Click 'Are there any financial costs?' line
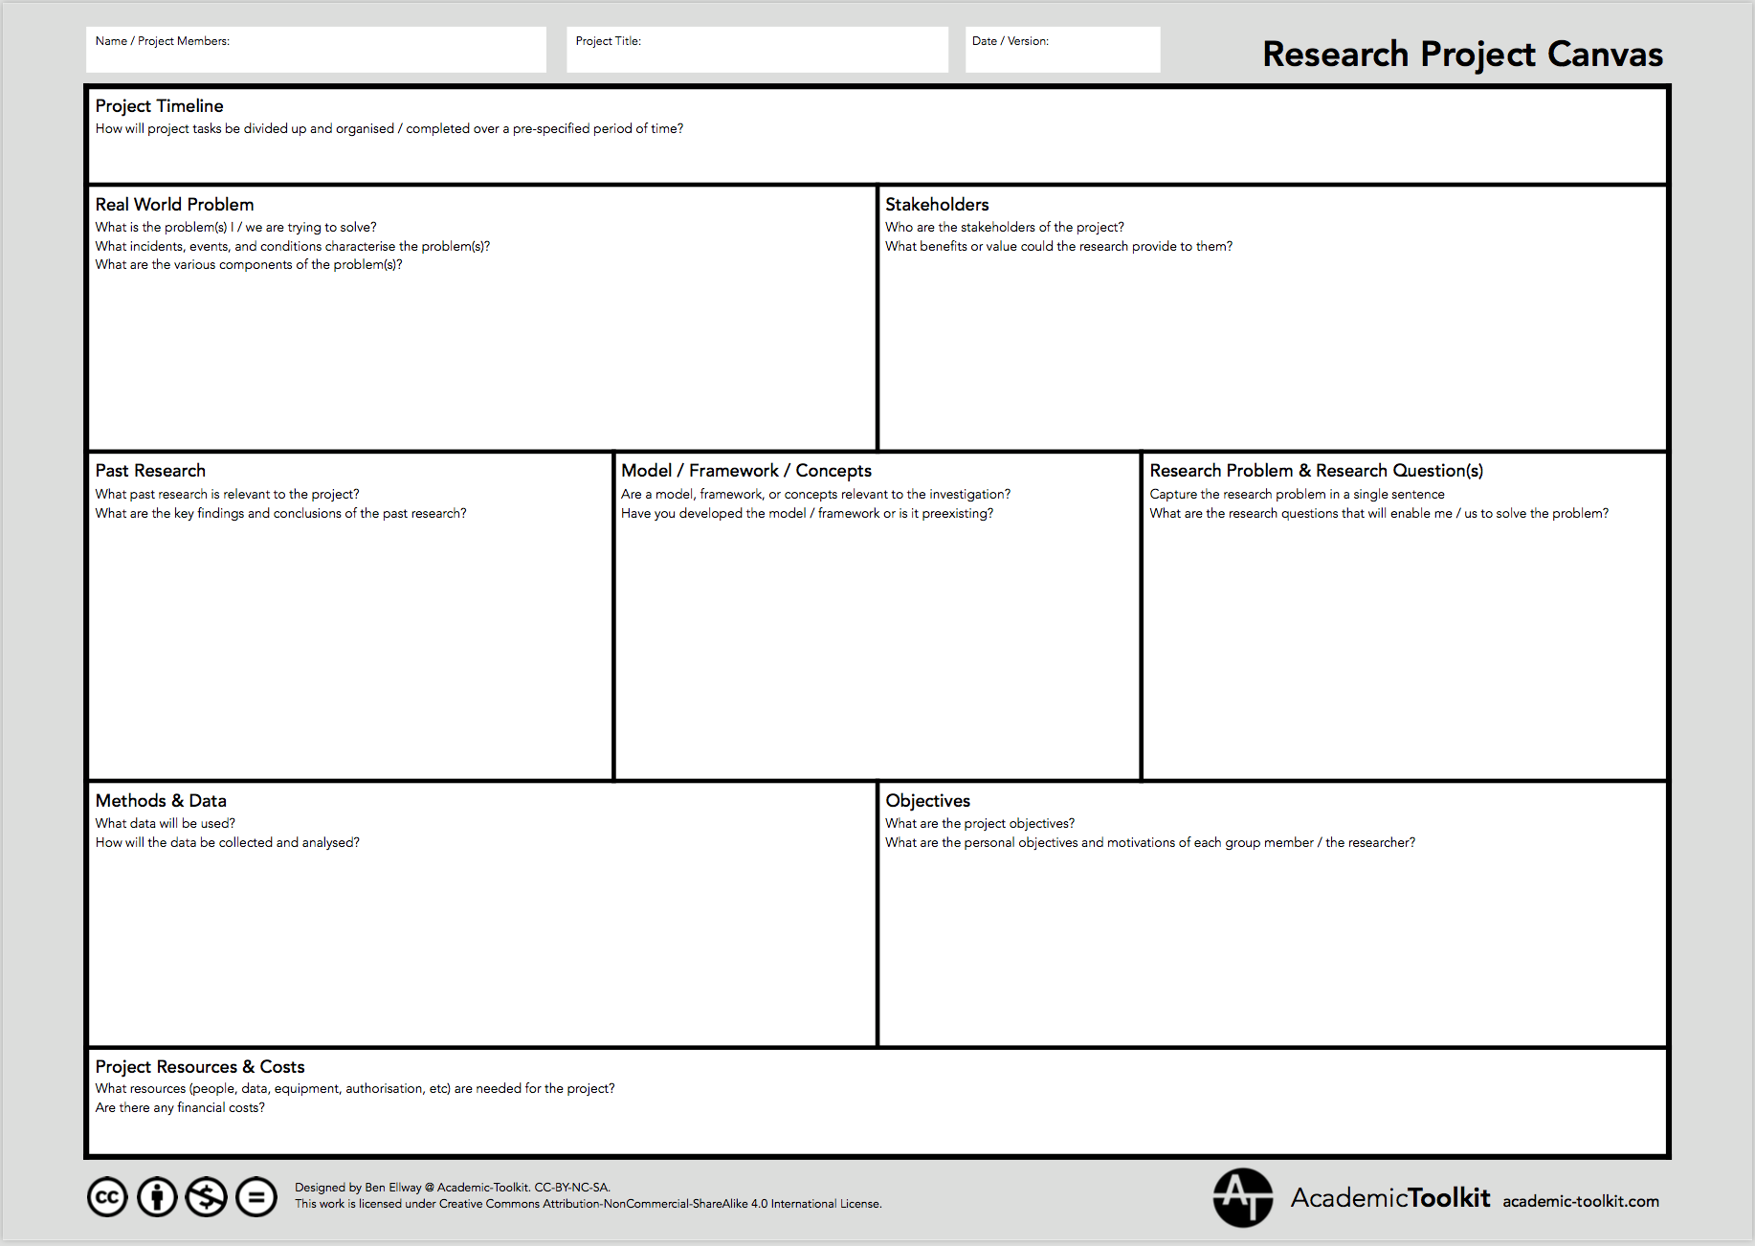This screenshot has height=1246, width=1755. click(x=180, y=1108)
